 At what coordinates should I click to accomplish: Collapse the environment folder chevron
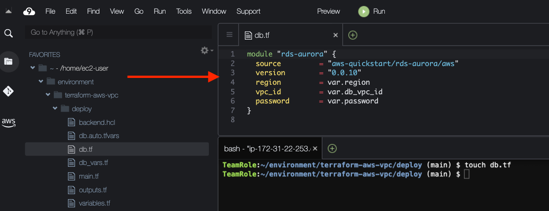[41, 82]
